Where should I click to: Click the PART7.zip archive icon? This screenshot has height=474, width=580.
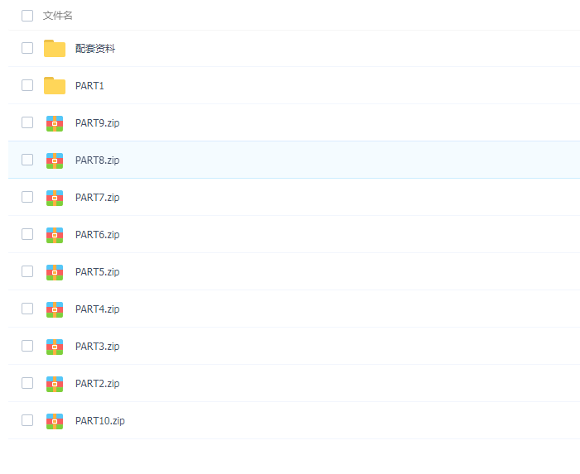pos(55,198)
